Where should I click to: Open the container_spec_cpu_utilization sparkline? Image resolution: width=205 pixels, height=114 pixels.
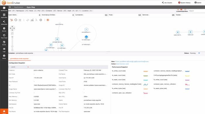coord(146,93)
